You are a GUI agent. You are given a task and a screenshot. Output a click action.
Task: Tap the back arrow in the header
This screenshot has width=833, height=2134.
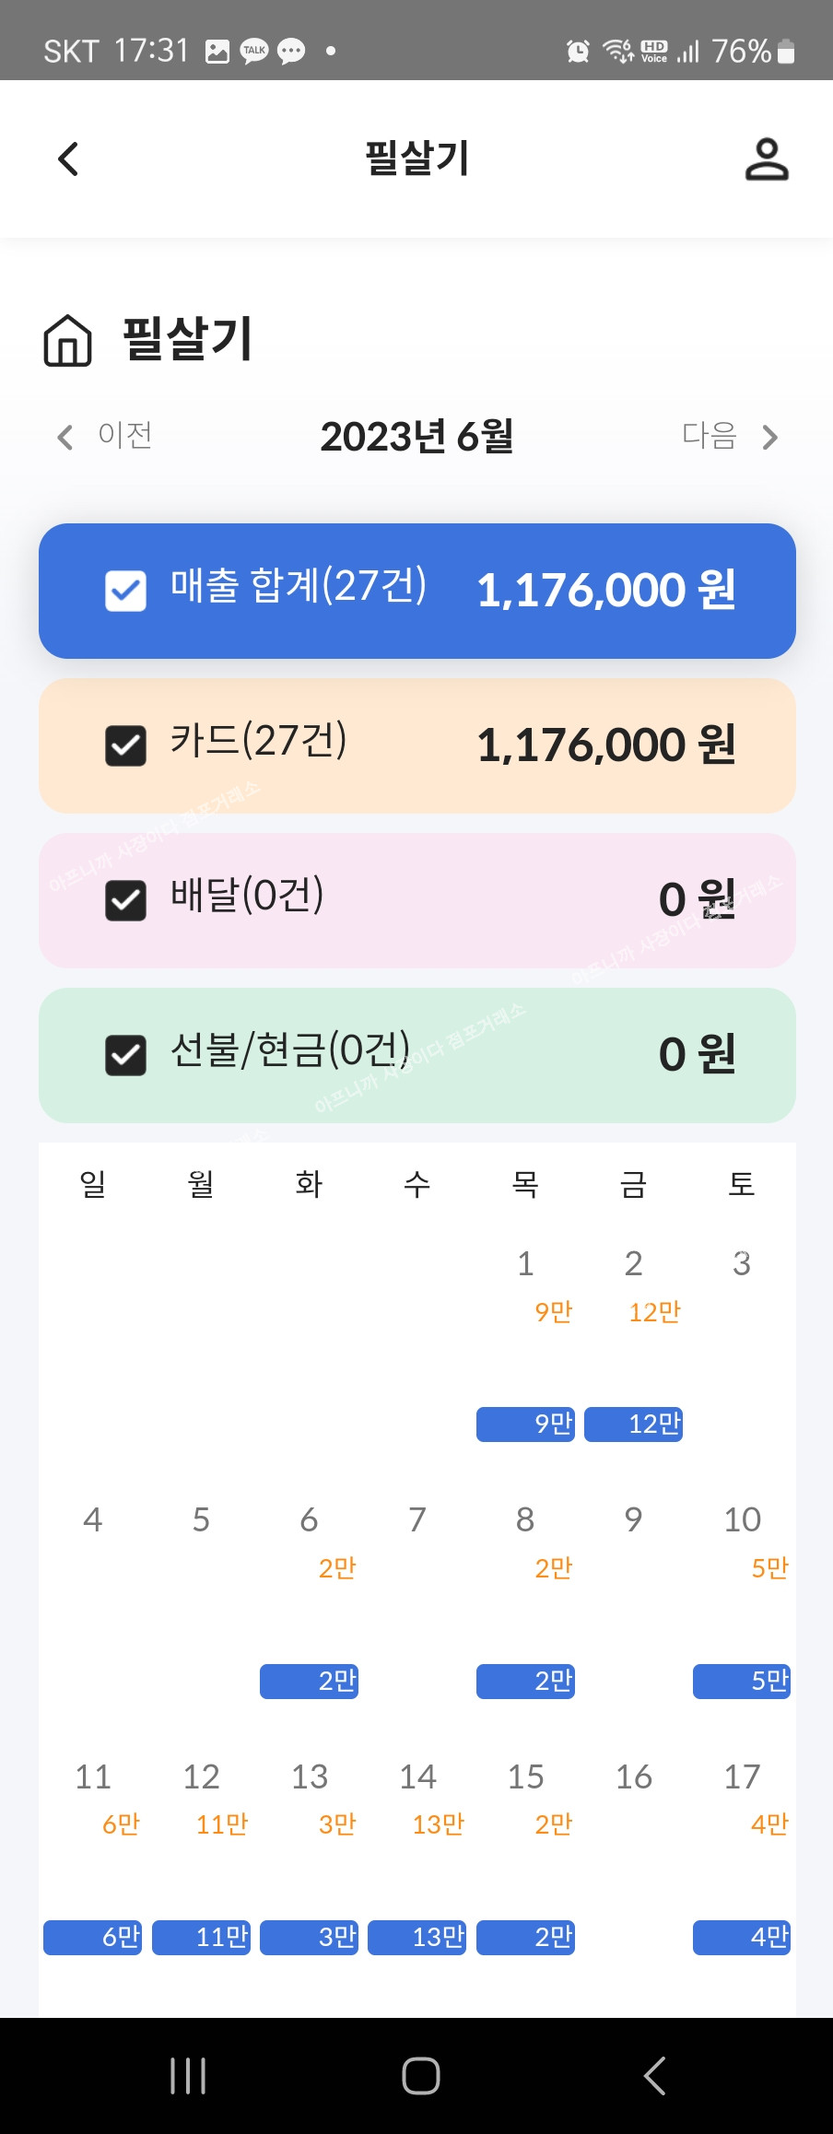tap(68, 158)
